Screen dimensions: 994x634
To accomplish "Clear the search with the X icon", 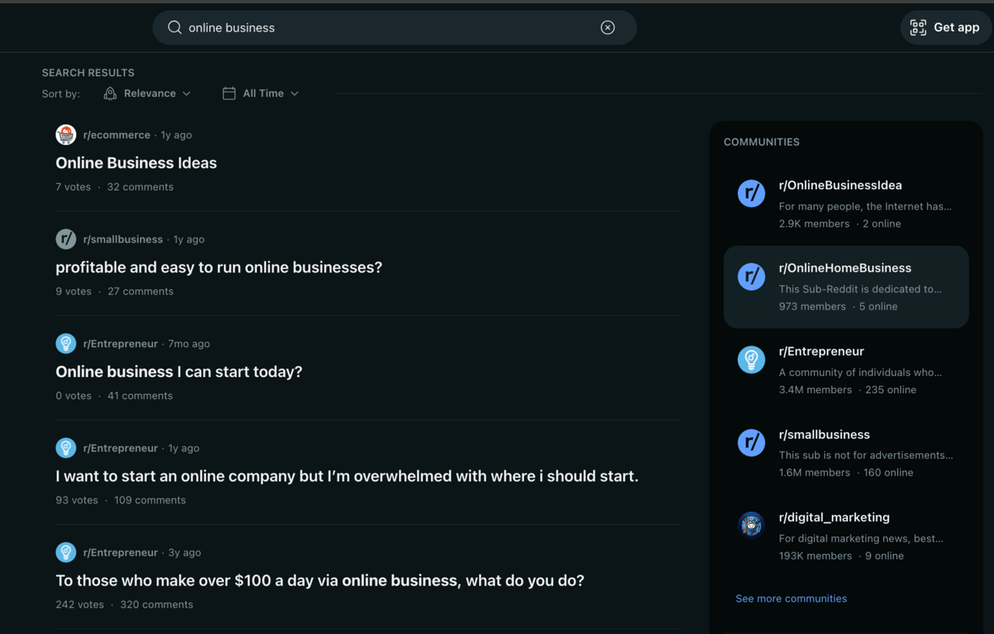I will tap(608, 28).
